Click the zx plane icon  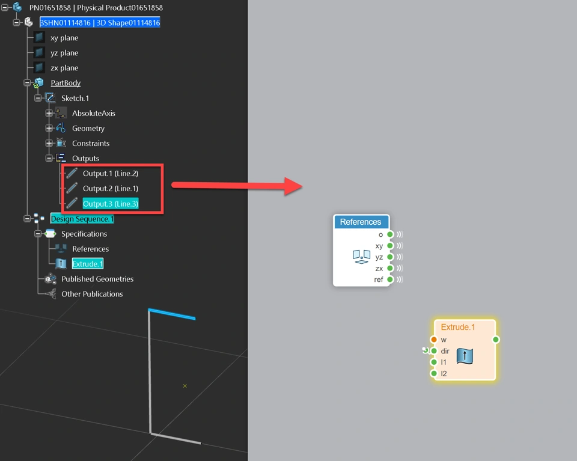tap(40, 68)
